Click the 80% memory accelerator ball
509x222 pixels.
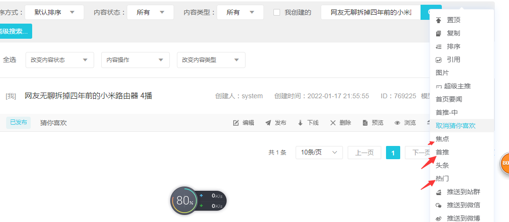tap(184, 201)
